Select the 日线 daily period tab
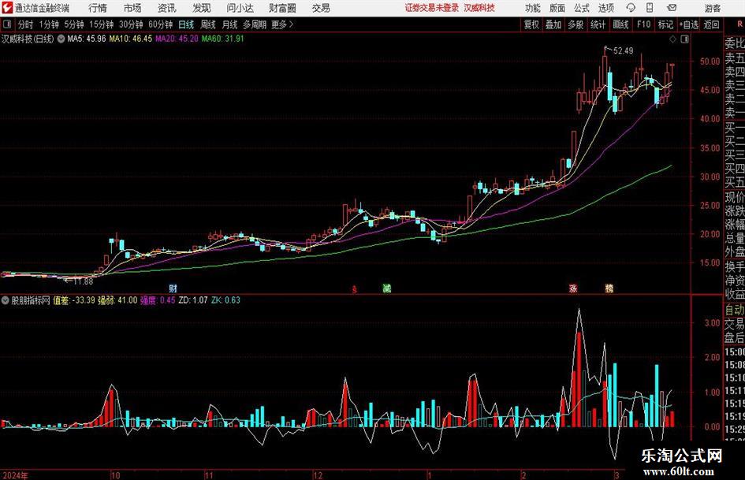Viewport: 745px width, 480px height. (x=186, y=24)
